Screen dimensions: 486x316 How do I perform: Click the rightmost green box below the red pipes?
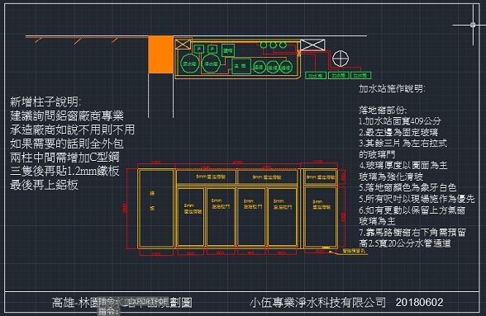click(x=360, y=75)
